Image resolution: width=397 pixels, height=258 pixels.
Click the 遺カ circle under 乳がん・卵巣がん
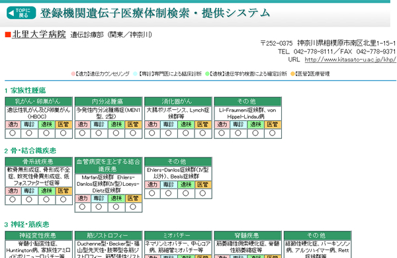pos(13,133)
